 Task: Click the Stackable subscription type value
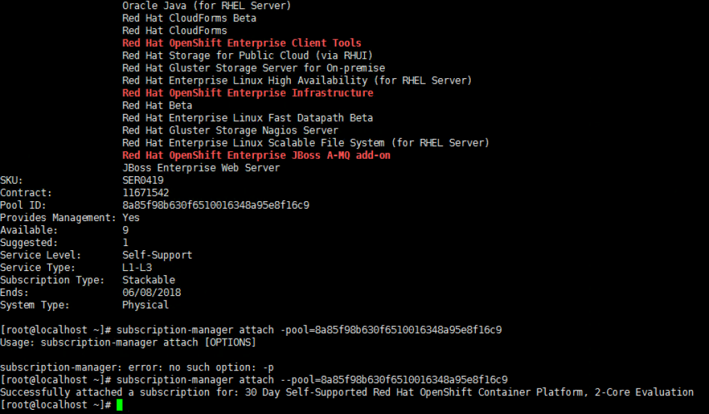[x=148, y=280]
